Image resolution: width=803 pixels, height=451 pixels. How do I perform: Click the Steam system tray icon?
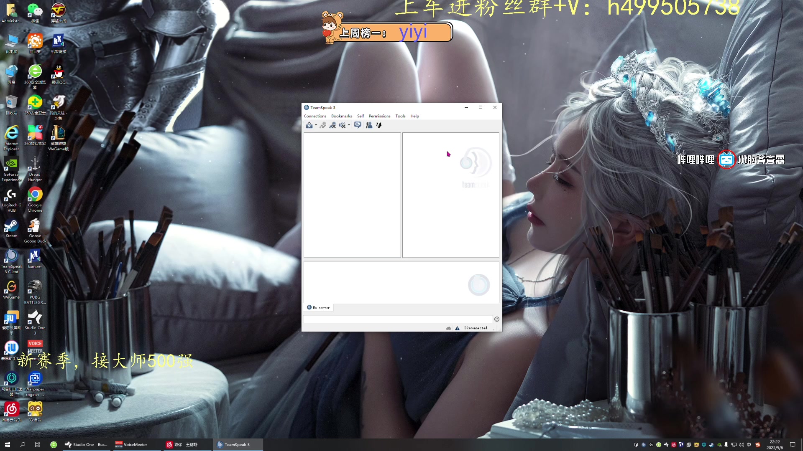point(711,445)
